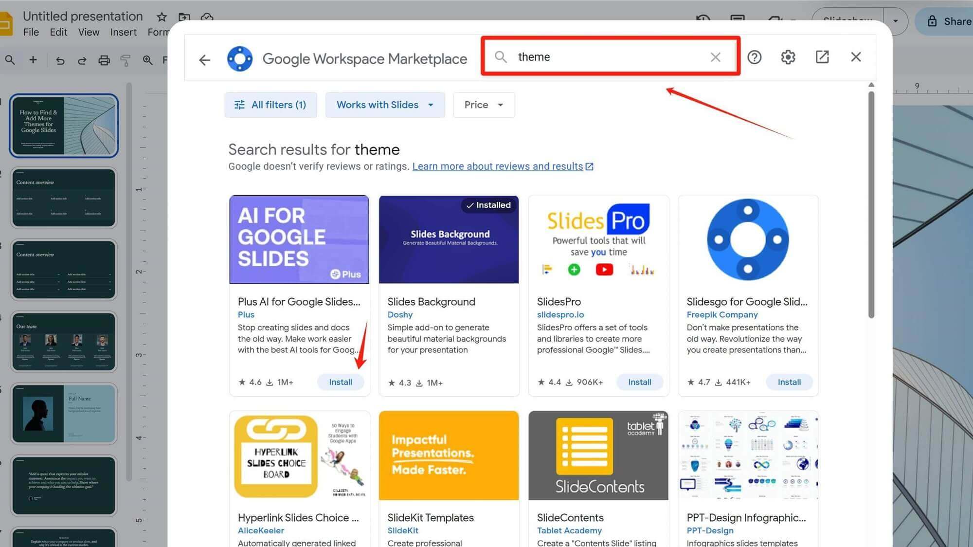Star the Untitled presentation
Image resolution: width=973 pixels, height=547 pixels.
162,17
